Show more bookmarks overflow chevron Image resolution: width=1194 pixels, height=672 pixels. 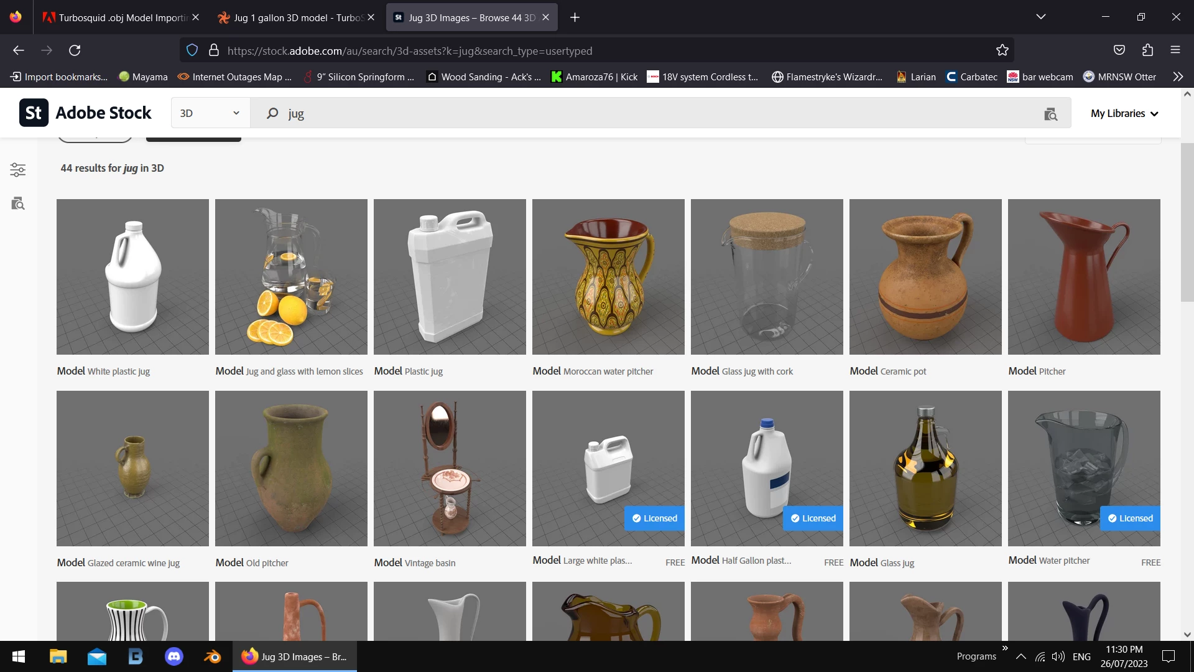pos(1177,77)
